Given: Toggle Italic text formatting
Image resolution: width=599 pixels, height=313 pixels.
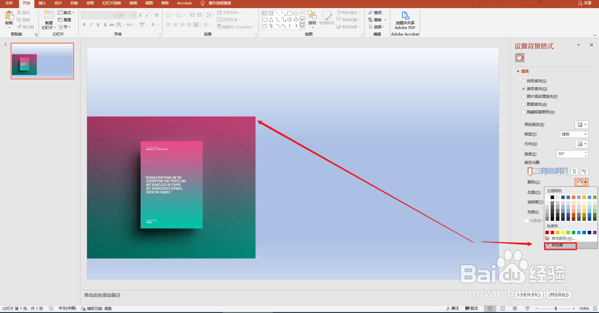Looking at the screenshot, I should (x=91, y=25).
